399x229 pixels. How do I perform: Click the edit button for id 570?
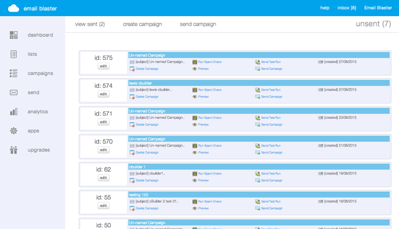[x=103, y=150]
